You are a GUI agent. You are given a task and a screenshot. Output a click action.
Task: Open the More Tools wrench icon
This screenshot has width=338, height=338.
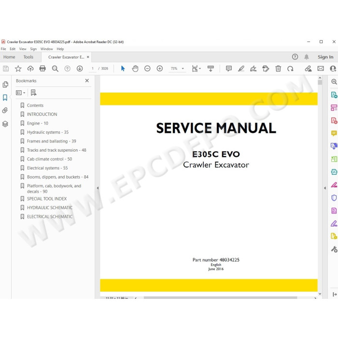click(x=334, y=249)
